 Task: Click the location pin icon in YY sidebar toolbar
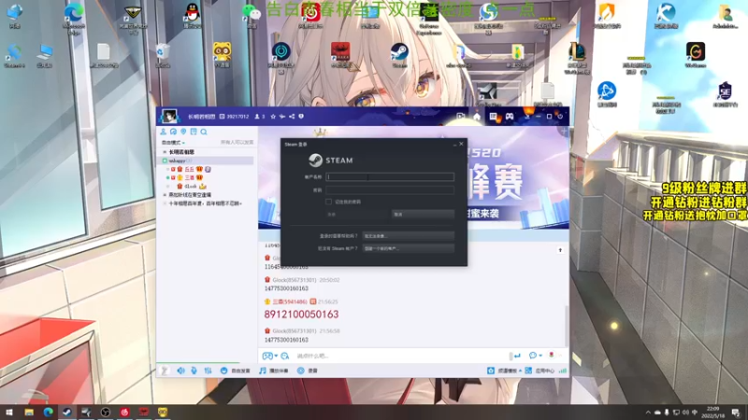pos(183,132)
